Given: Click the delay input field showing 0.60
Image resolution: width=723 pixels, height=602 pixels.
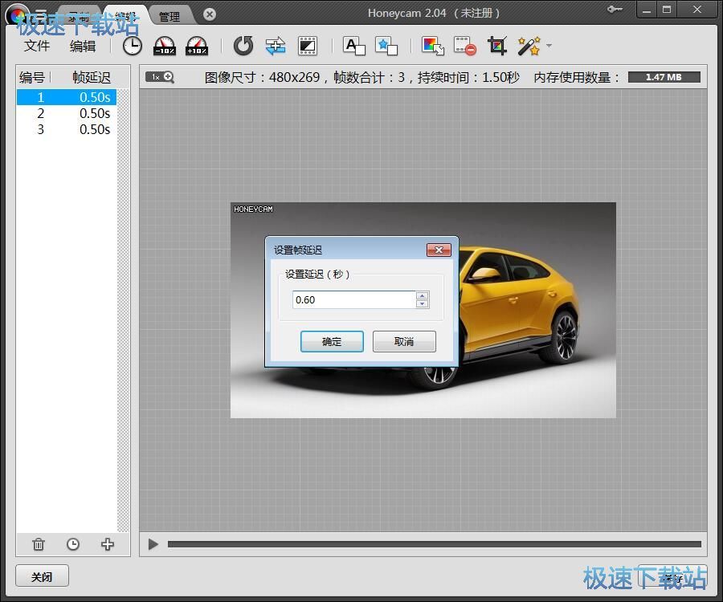Looking at the screenshot, I should point(353,300).
